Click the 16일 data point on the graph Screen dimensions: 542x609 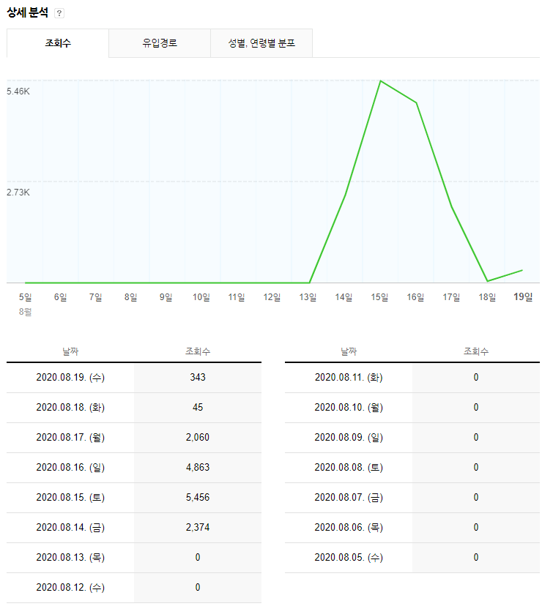[x=417, y=103]
